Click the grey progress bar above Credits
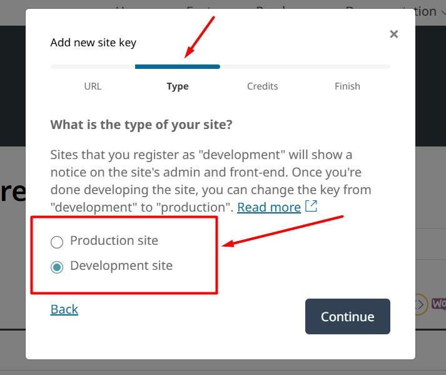This screenshot has width=446, height=375. pos(262,66)
